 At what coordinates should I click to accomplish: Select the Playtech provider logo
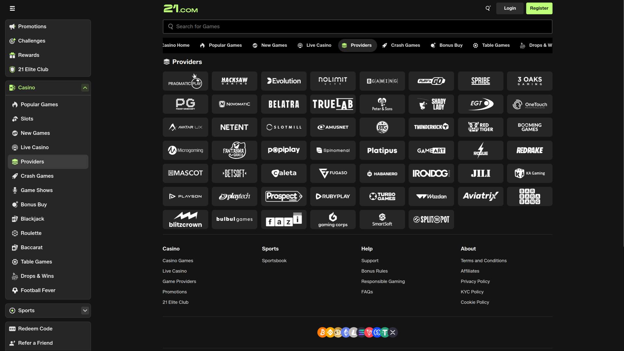pos(234,196)
